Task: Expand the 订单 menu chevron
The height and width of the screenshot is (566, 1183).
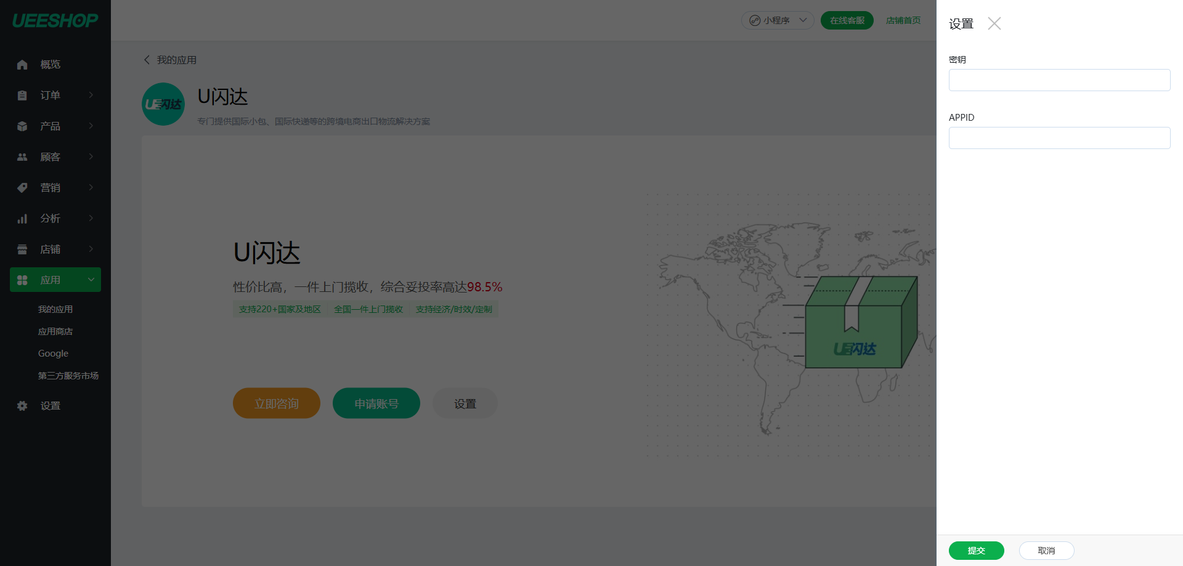Action: pos(91,95)
